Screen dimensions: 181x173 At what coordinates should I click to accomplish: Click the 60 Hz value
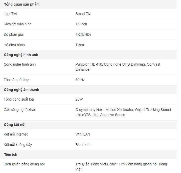coord(80,80)
